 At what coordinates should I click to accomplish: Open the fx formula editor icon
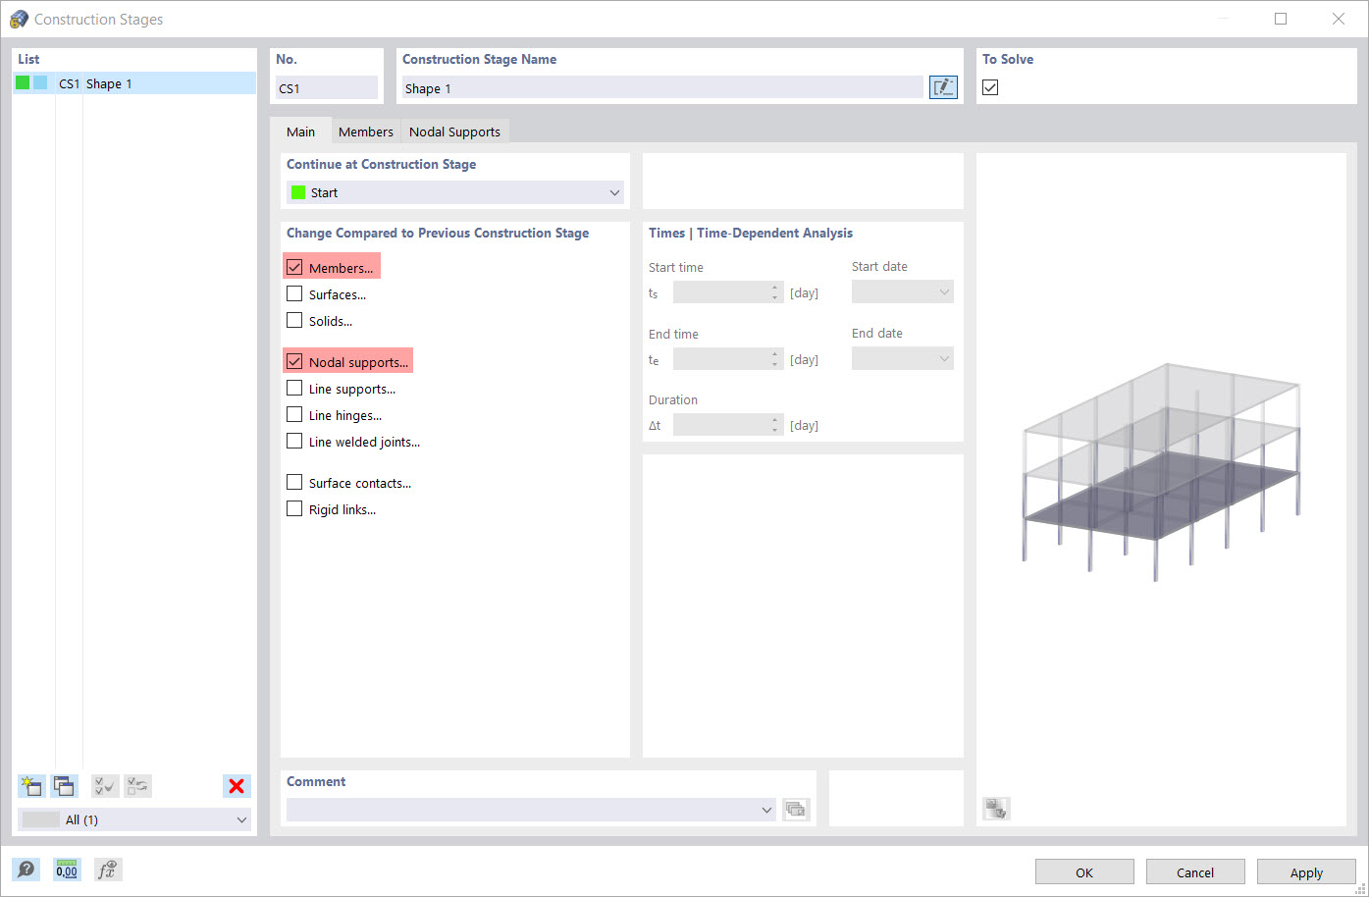click(107, 869)
